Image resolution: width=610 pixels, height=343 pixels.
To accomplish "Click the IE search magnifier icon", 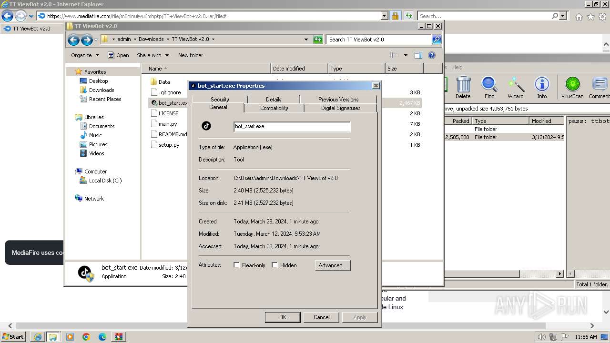I will coord(555,16).
